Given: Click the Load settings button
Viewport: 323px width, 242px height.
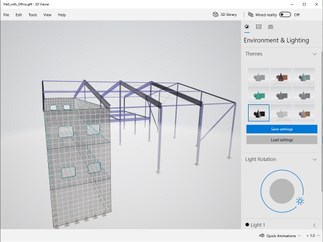Looking at the screenshot, I should click(x=282, y=140).
